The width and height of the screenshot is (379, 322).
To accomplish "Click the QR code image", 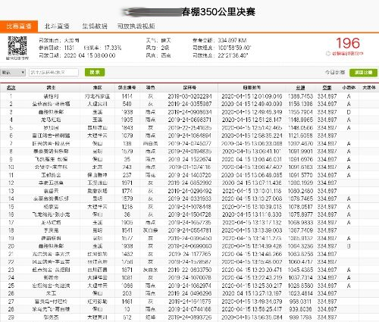I will pos(17,45).
